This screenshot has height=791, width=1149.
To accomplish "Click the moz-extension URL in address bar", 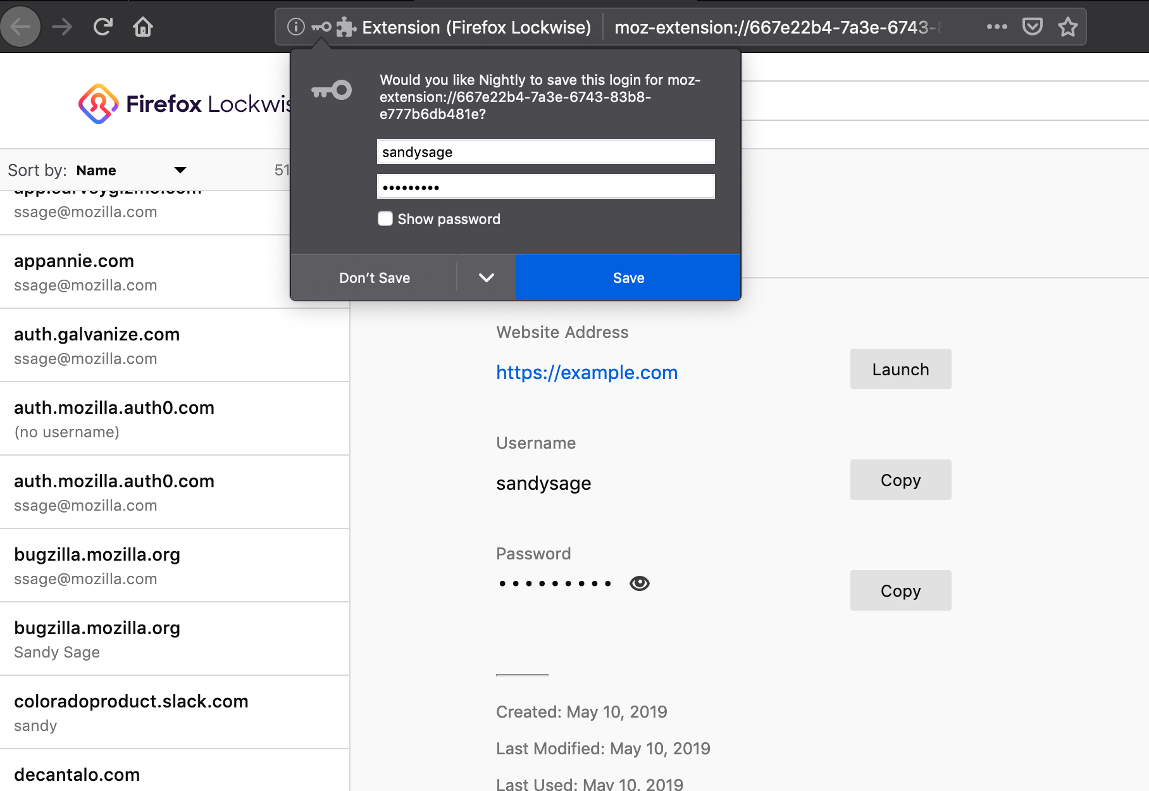I will pos(777,27).
